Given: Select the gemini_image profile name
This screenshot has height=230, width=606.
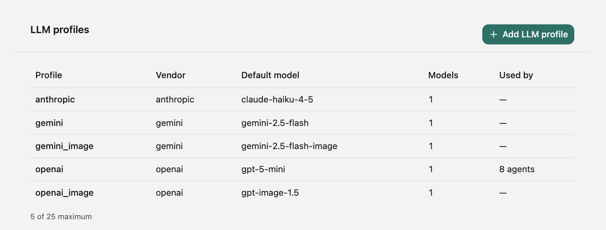Looking at the screenshot, I should click(x=64, y=146).
